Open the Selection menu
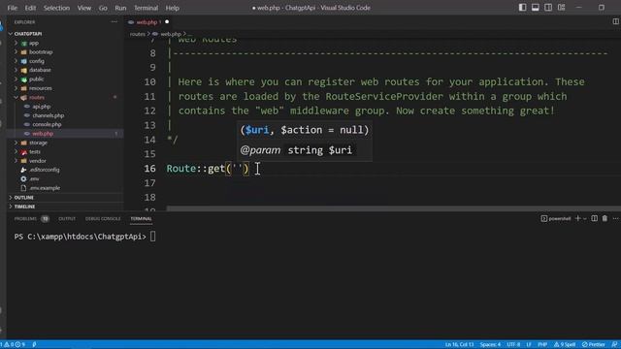The image size is (621, 349). point(56,8)
